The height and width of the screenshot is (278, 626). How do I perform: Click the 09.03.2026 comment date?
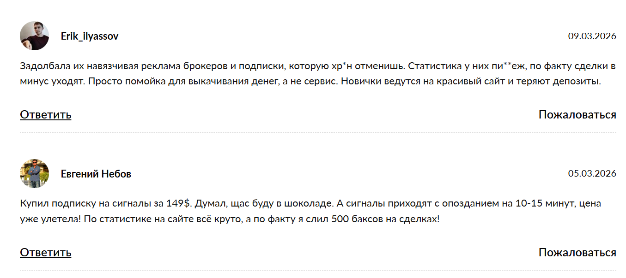[x=592, y=36]
